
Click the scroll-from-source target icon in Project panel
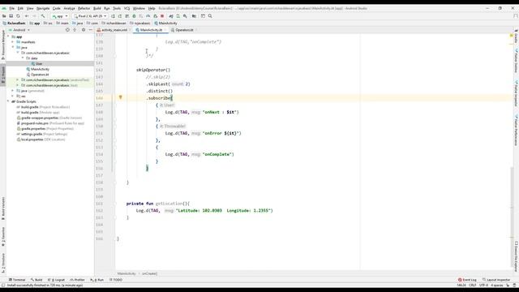click(67, 30)
